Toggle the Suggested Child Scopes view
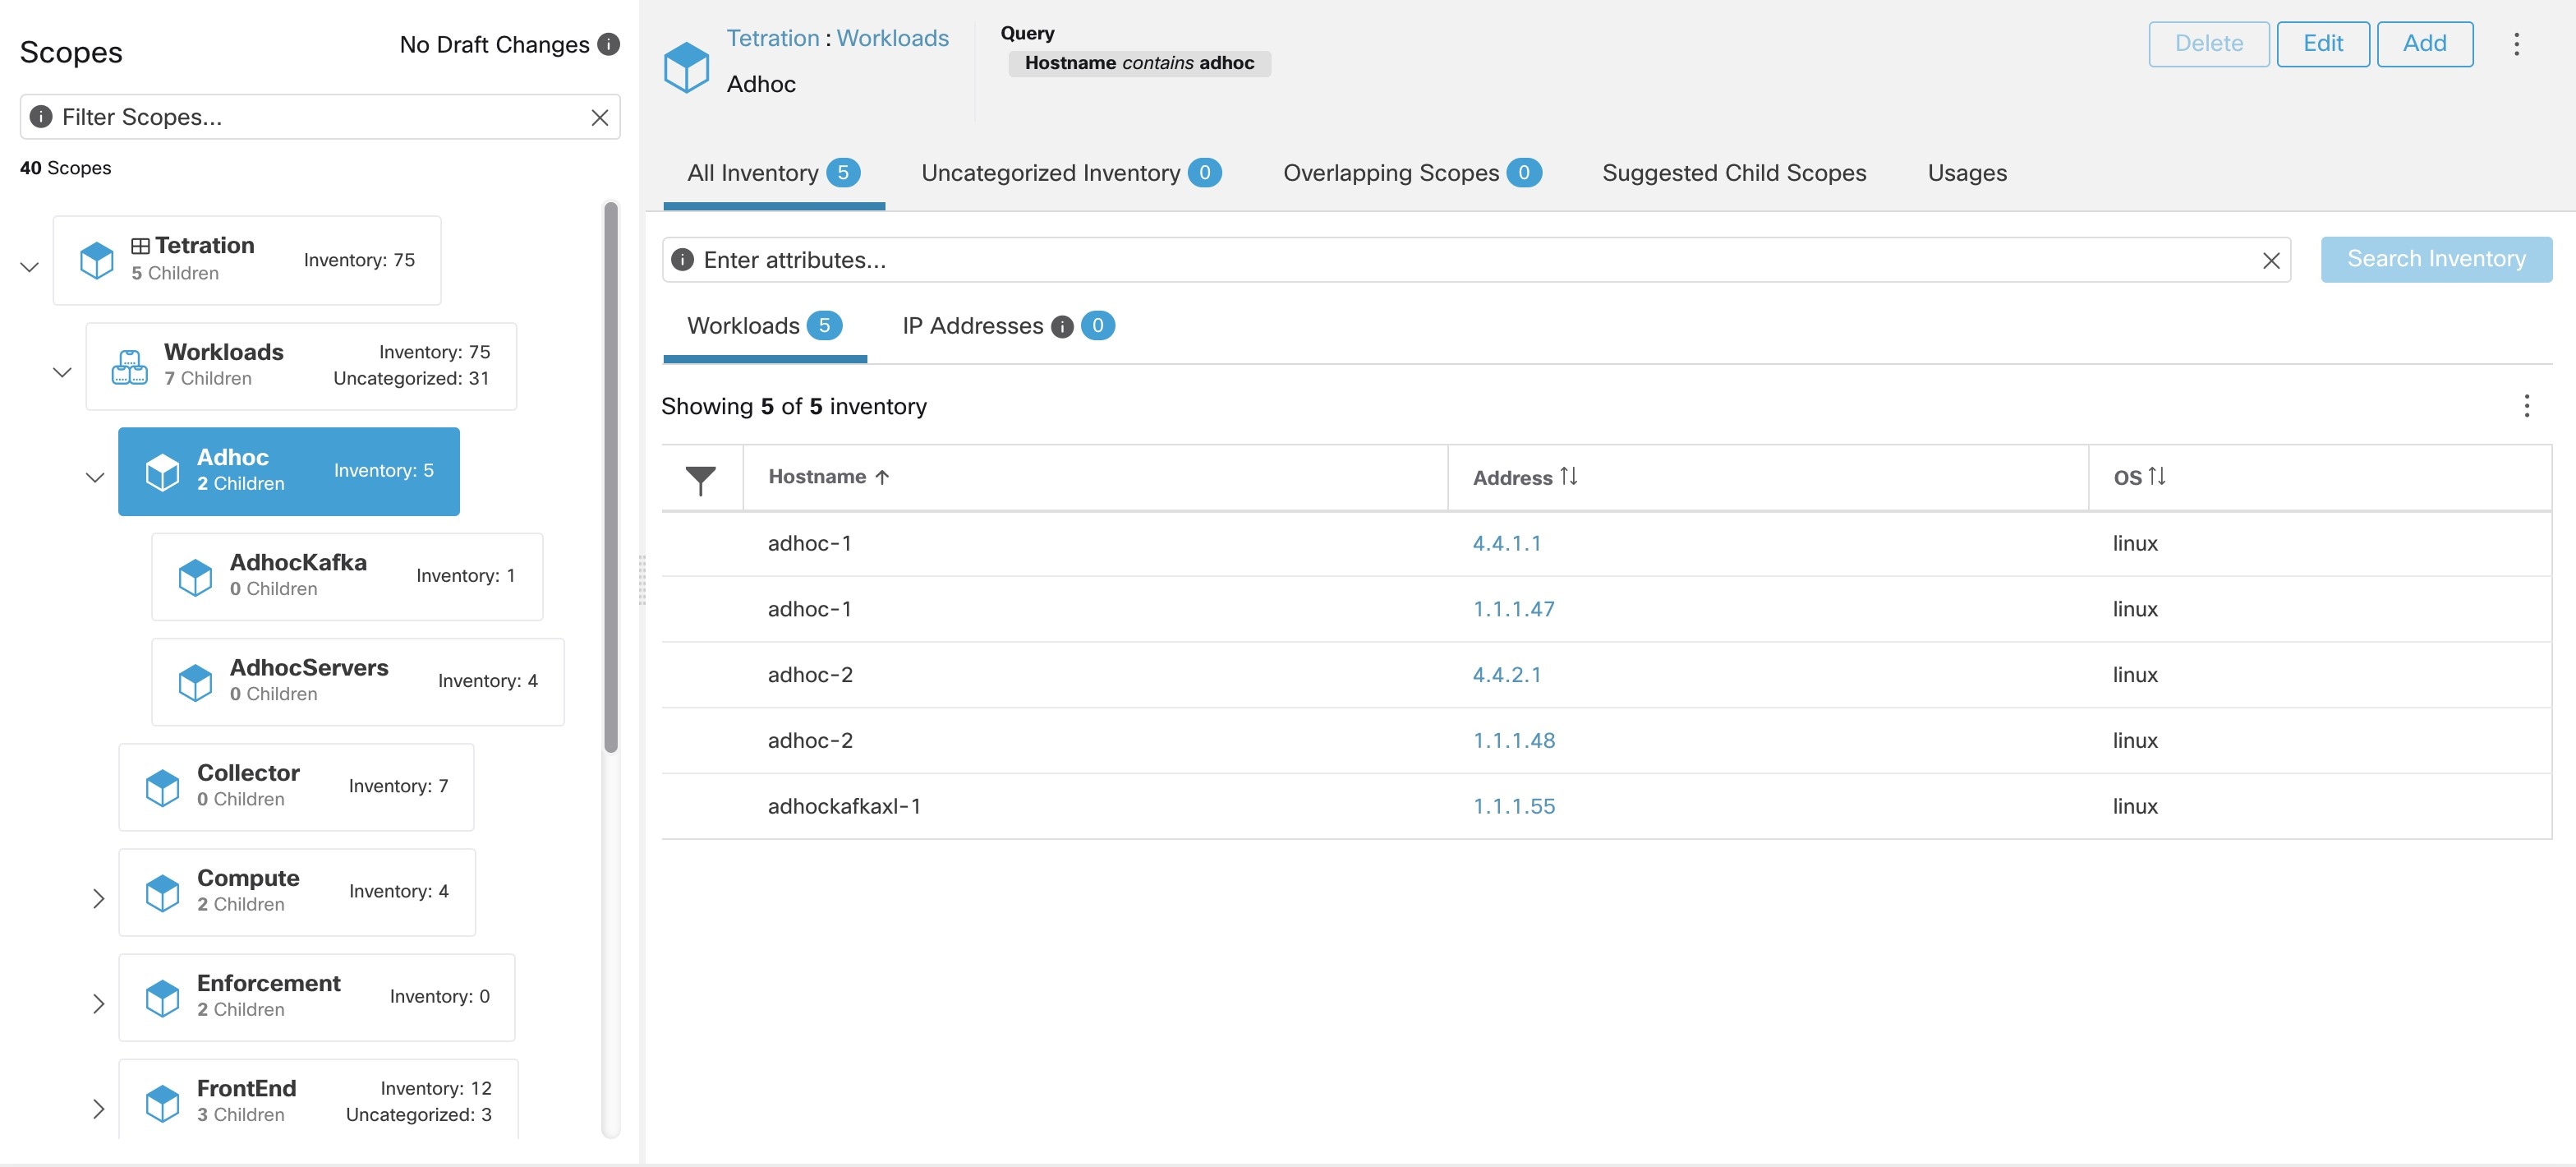 (x=1735, y=171)
